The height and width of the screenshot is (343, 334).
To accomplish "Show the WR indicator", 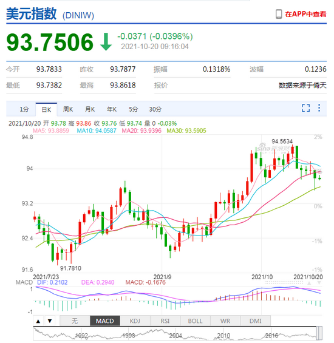I will coord(225,321).
